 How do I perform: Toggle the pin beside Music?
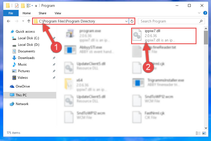[54, 64]
